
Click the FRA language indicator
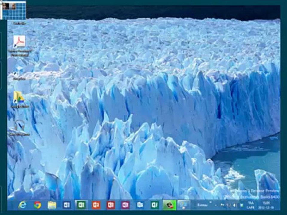pyautogui.click(x=250, y=205)
